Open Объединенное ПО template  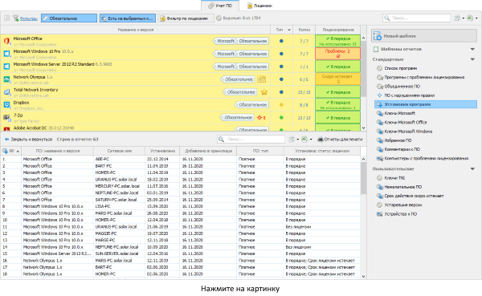(402, 87)
